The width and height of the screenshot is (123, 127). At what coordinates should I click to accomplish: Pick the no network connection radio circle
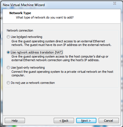(x=8, y=83)
